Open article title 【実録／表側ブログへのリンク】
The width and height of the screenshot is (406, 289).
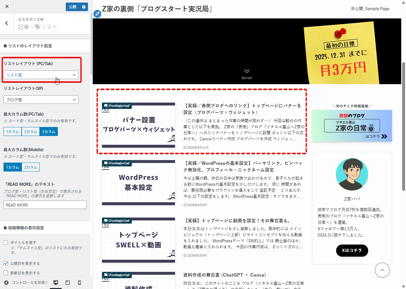click(242, 109)
